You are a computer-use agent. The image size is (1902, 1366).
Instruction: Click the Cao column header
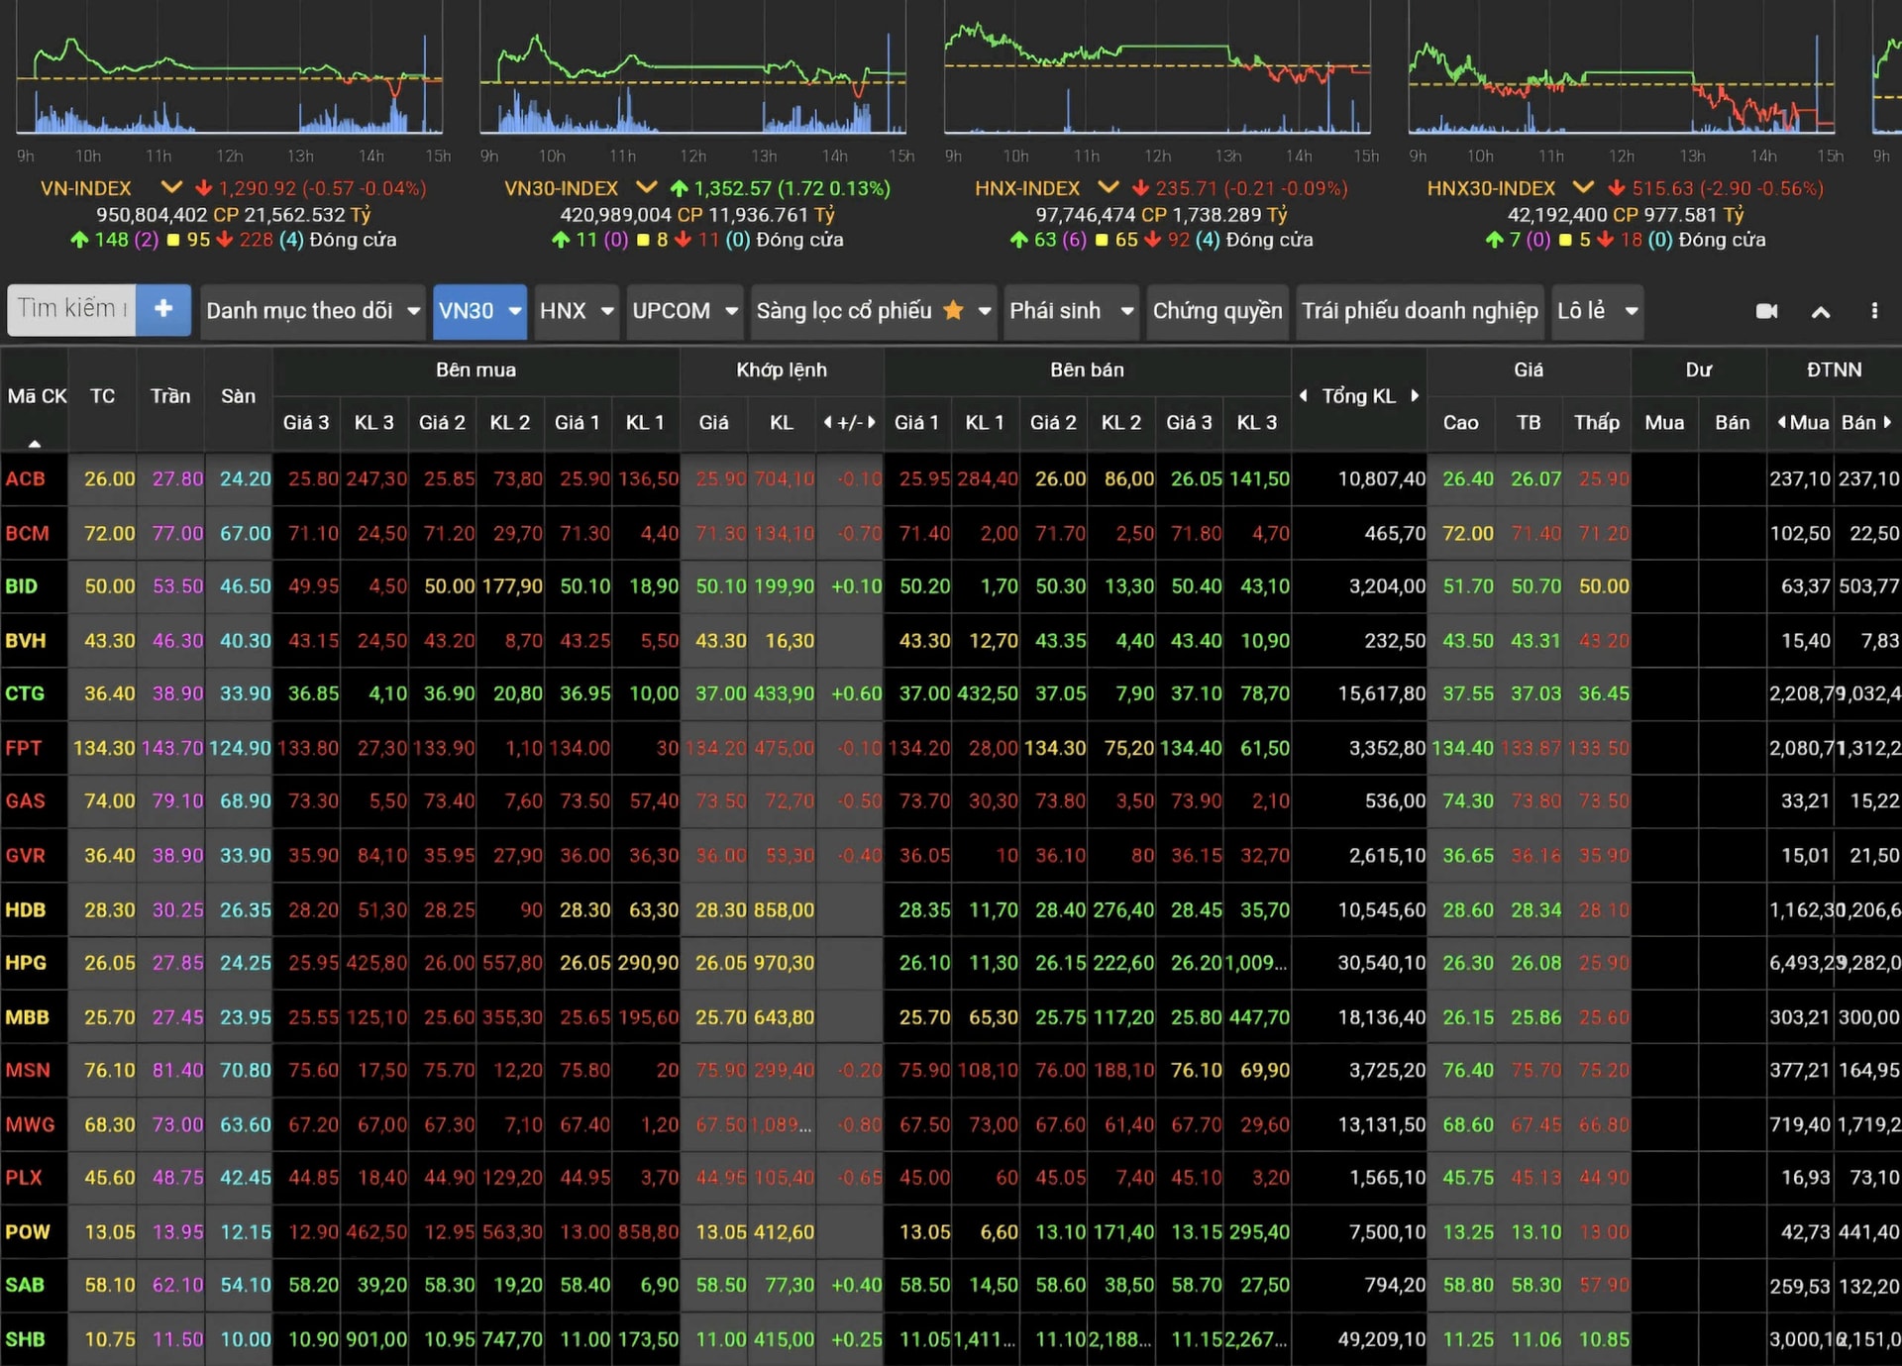coord(1461,423)
